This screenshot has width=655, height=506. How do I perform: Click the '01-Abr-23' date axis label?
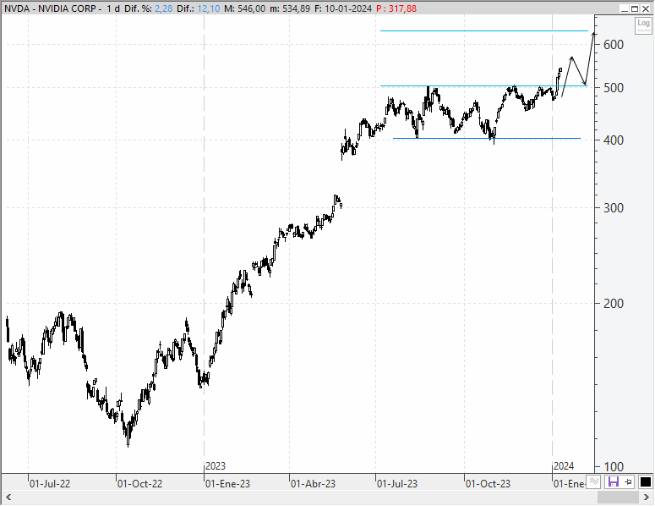tap(313, 484)
